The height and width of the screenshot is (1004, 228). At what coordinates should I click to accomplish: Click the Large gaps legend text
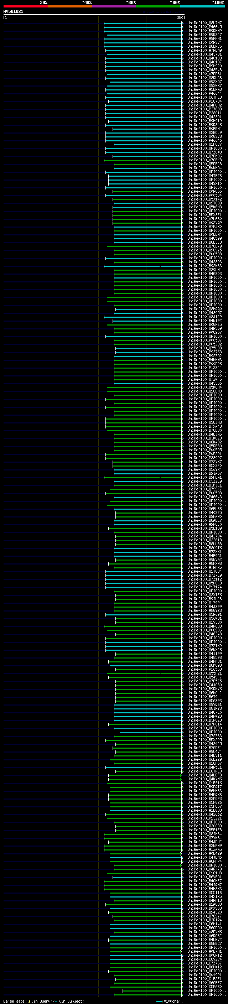(44, 1001)
